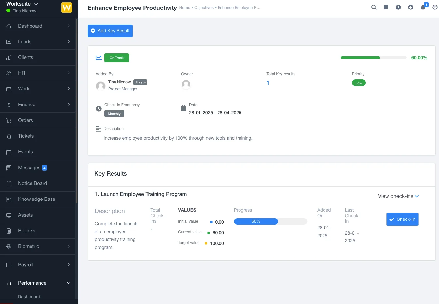Click the timer clock icon in header

coord(398,7)
